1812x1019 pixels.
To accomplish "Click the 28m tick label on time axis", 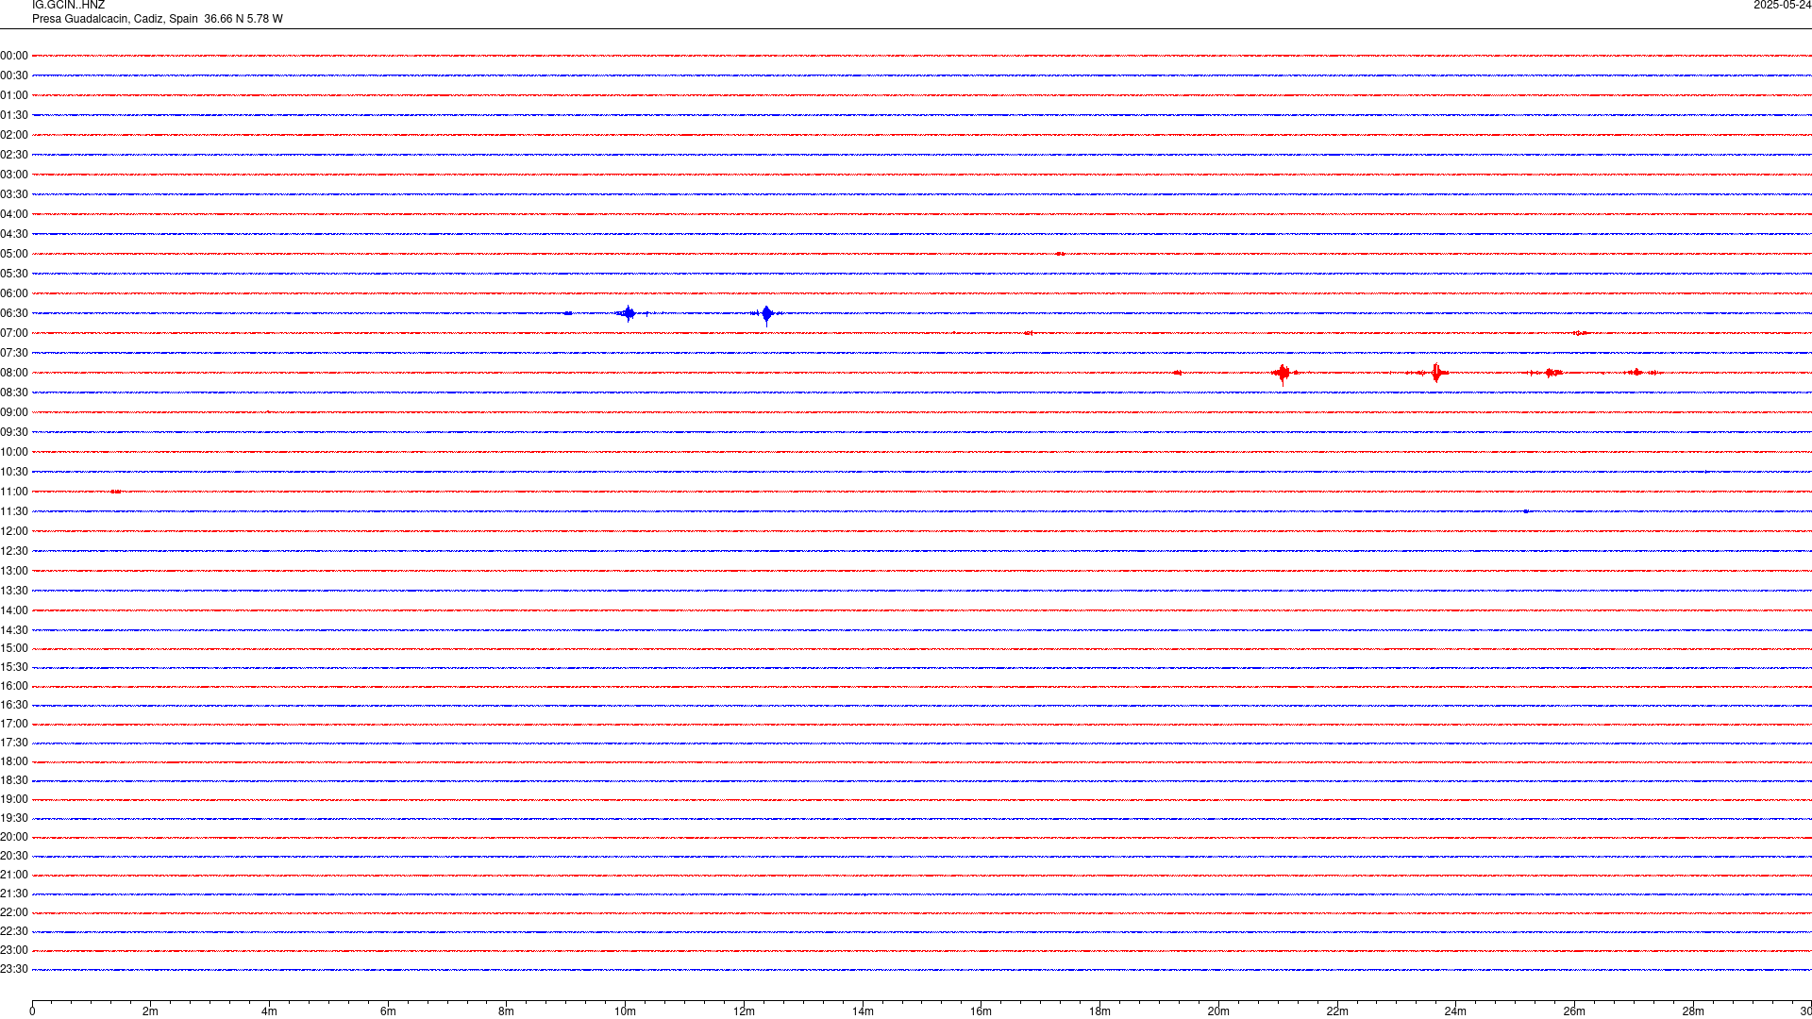I will click(x=1693, y=1011).
